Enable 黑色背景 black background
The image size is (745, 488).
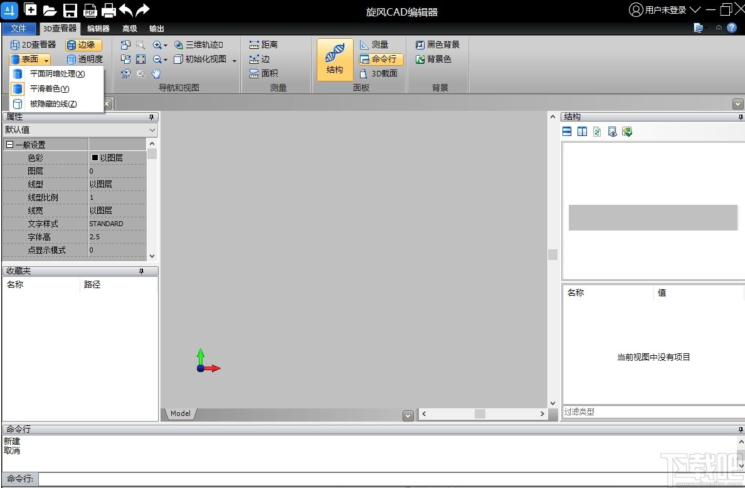click(438, 44)
